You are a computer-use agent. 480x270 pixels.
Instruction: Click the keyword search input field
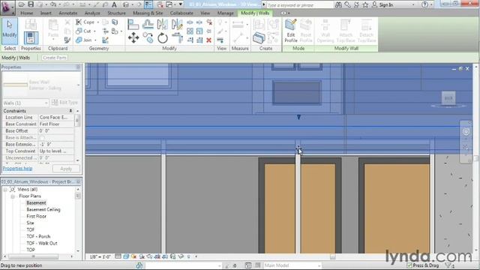299,5
